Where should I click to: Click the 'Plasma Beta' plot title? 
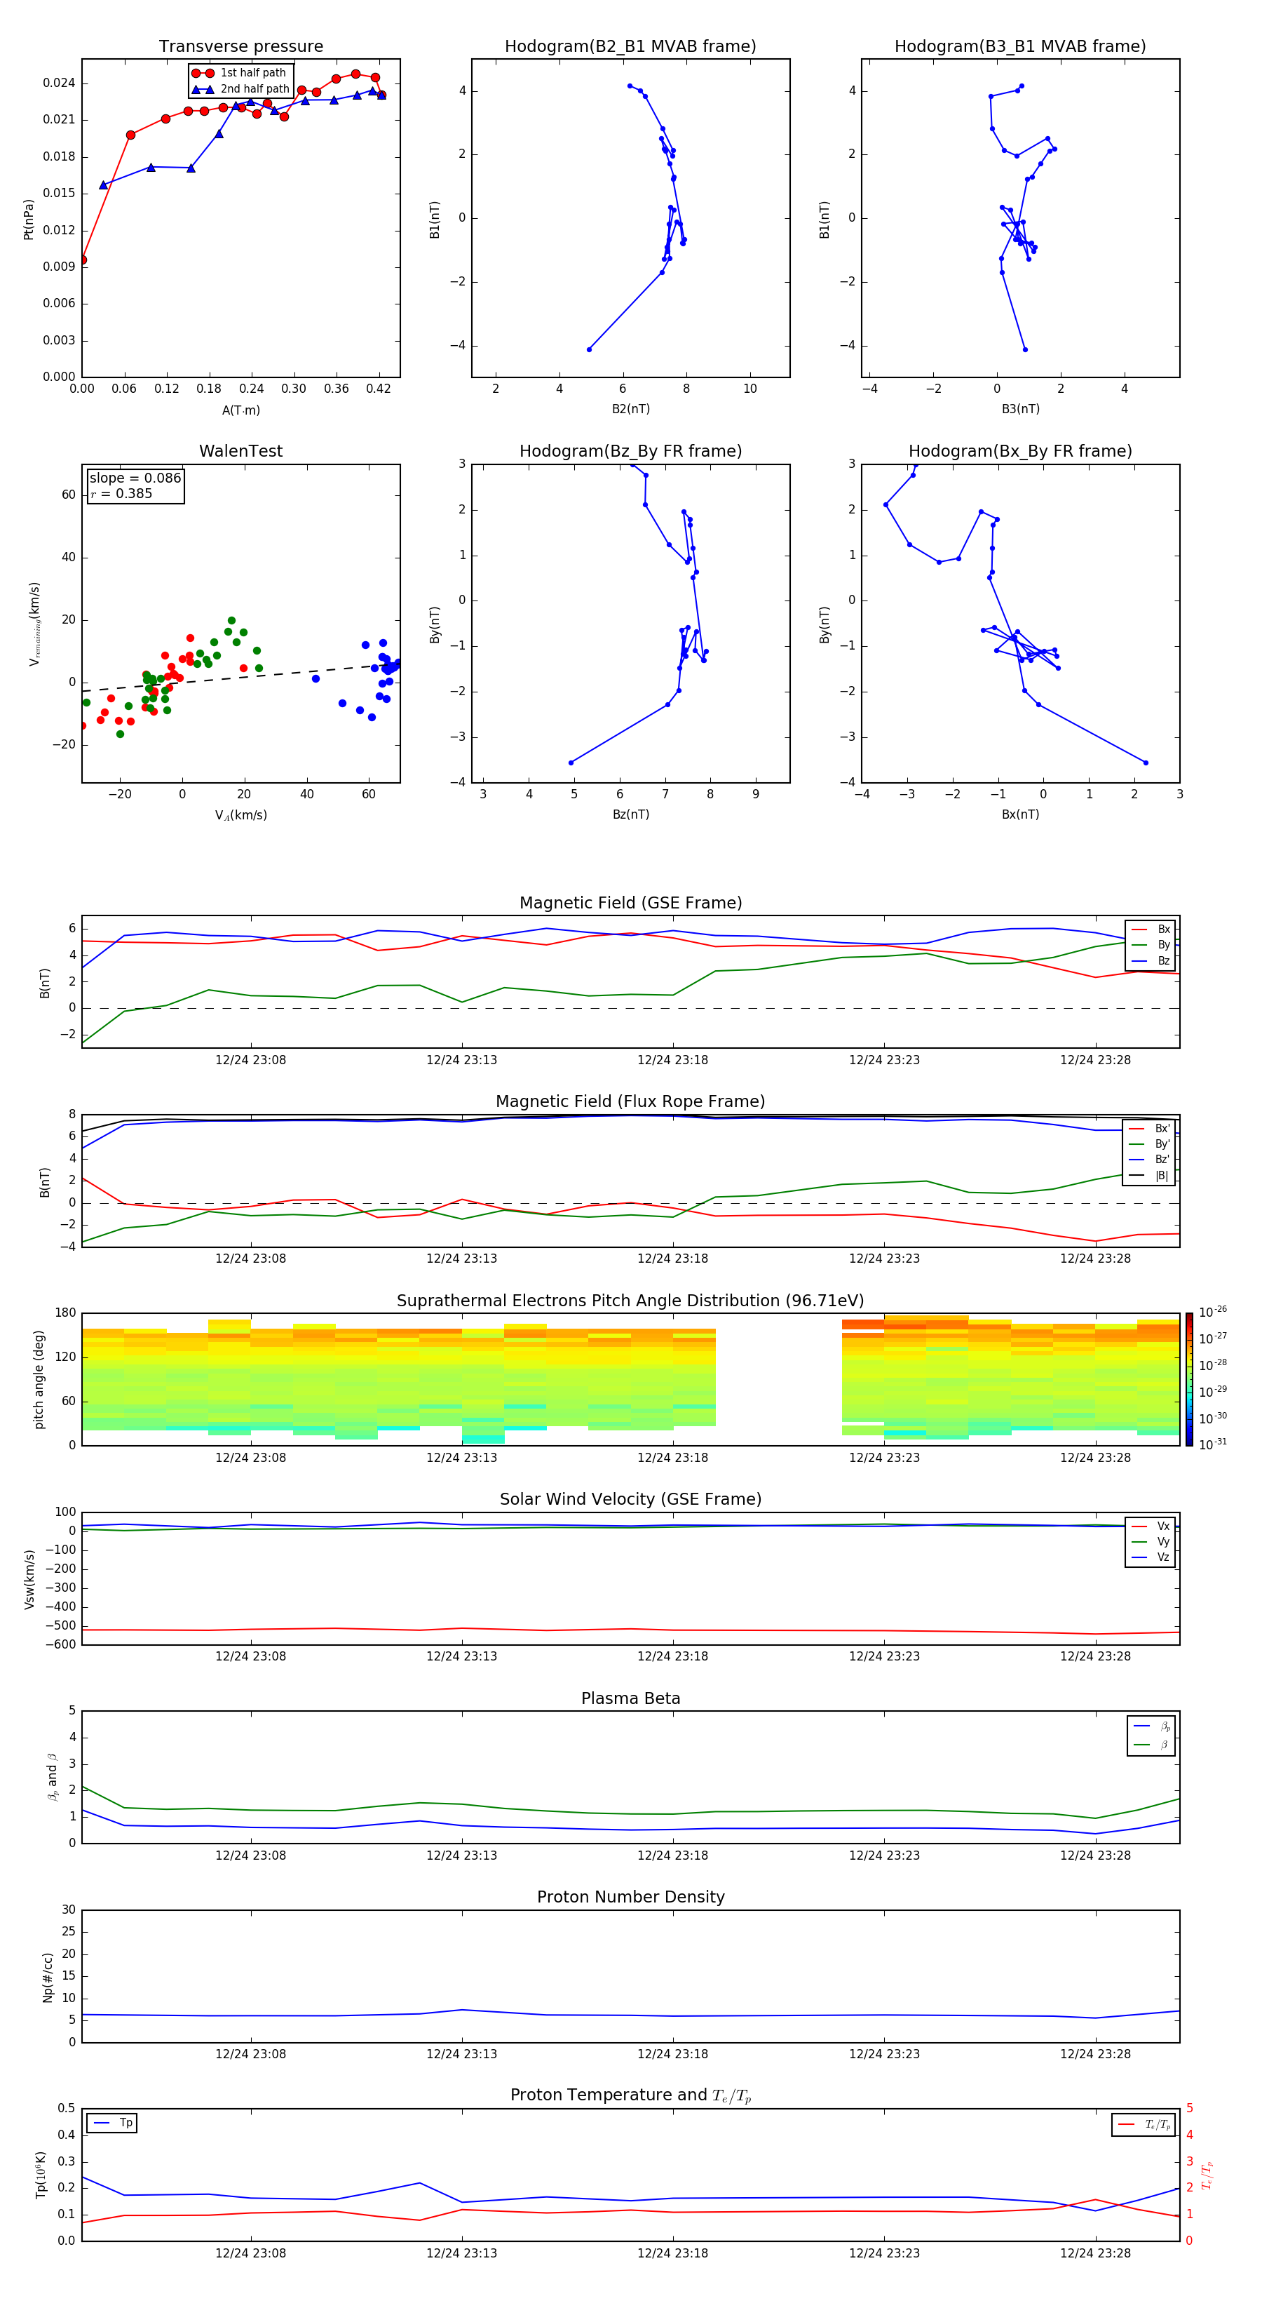(630, 1698)
